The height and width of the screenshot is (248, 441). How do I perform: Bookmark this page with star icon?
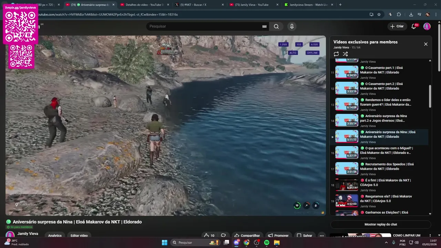[x=379, y=14]
